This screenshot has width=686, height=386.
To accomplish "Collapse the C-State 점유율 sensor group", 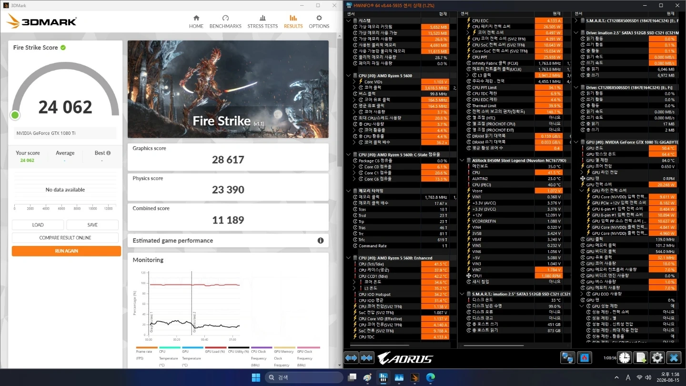I will coord(349,154).
